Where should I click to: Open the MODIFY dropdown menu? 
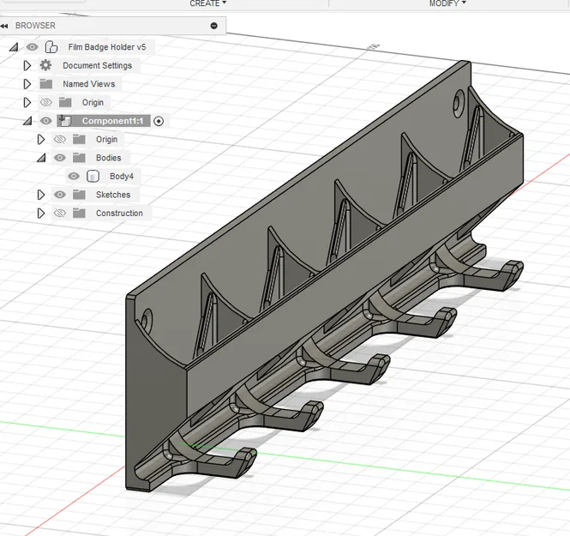click(x=447, y=3)
